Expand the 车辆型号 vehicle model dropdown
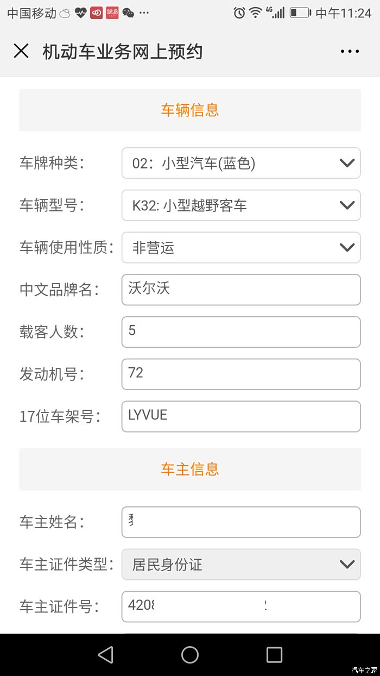Image resolution: width=380 pixels, height=676 pixels. tap(241, 205)
